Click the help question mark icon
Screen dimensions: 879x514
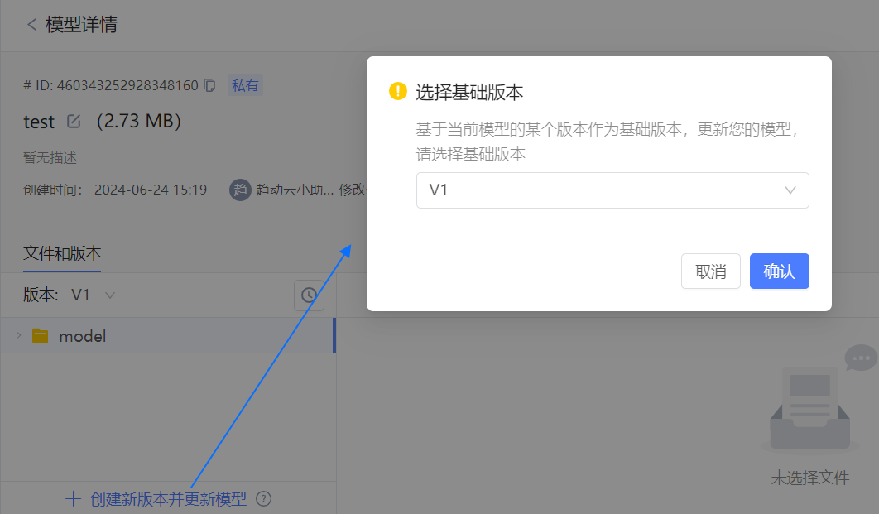point(264,499)
